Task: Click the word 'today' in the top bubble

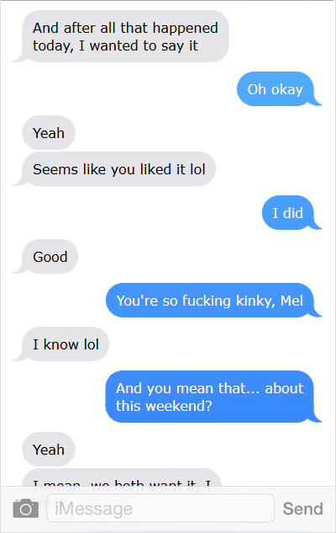Action: (x=53, y=46)
